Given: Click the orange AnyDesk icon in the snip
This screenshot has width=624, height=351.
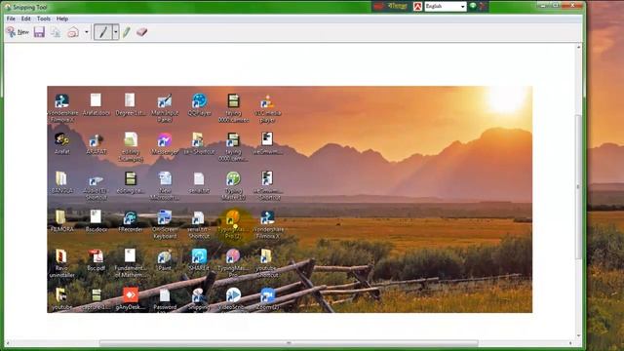Looking at the screenshot, I should [x=130, y=298].
